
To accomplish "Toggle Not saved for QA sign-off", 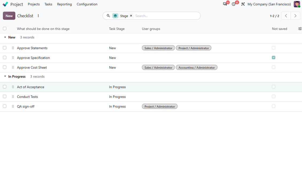I will pyautogui.click(x=273, y=106).
